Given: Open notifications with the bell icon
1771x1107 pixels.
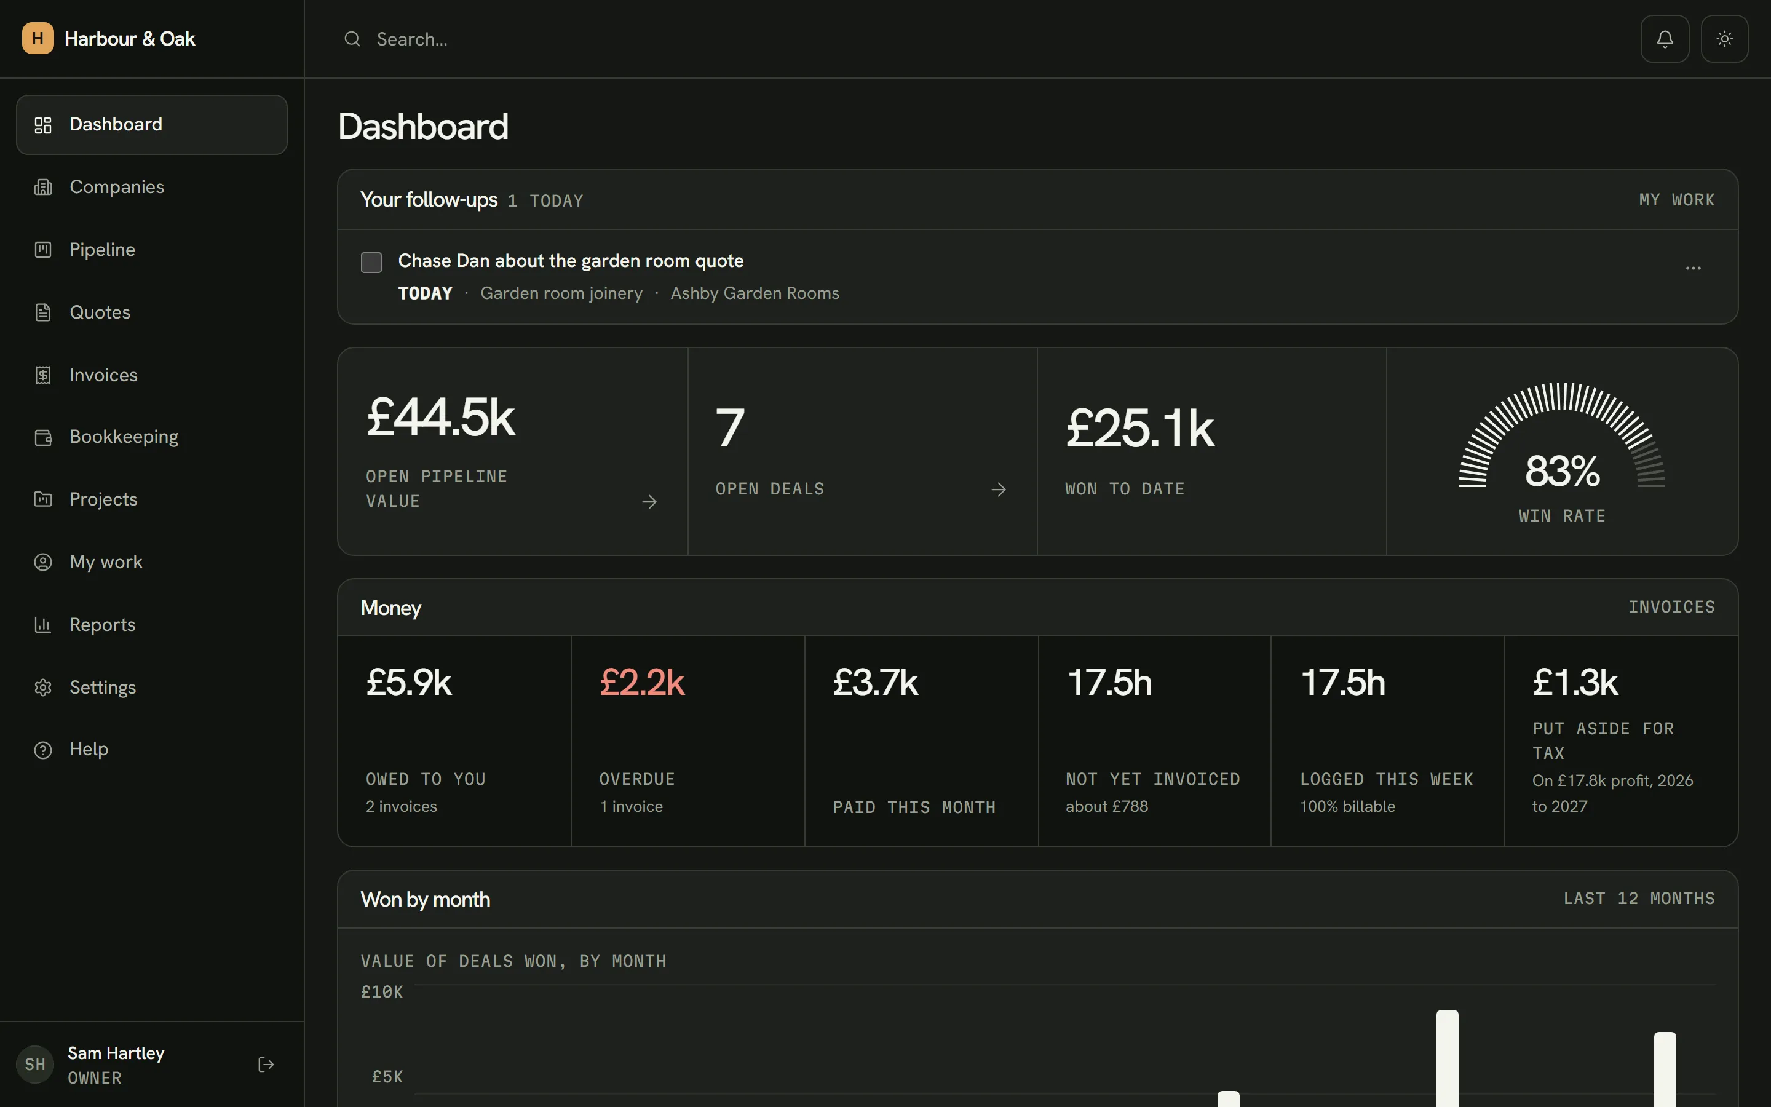Looking at the screenshot, I should pos(1664,39).
